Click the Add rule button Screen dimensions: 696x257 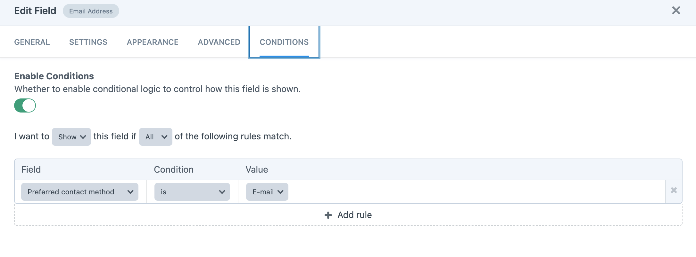click(348, 215)
